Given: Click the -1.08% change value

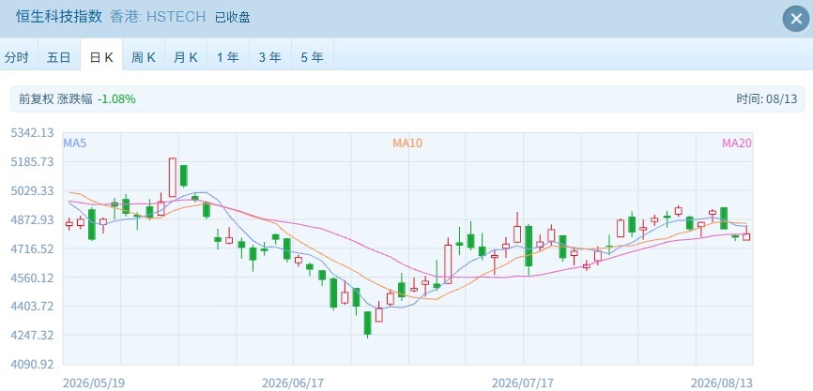Looking at the screenshot, I should [x=116, y=98].
